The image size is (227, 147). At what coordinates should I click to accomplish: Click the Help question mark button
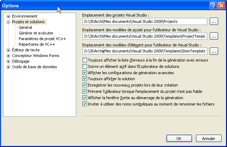point(213,5)
